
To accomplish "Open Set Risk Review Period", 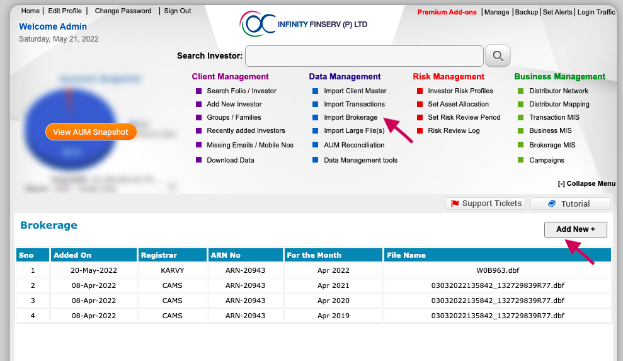I will point(464,117).
